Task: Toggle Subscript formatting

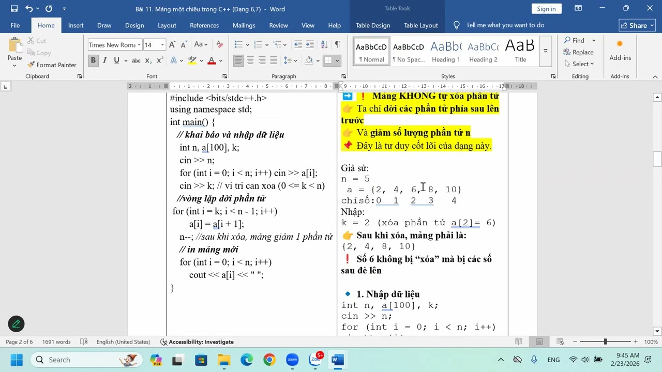Action: click(148, 60)
